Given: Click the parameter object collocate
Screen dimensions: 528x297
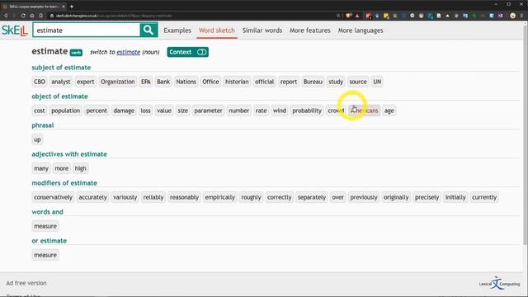Looking at the screenshot, I should click(x=208, y=111).
